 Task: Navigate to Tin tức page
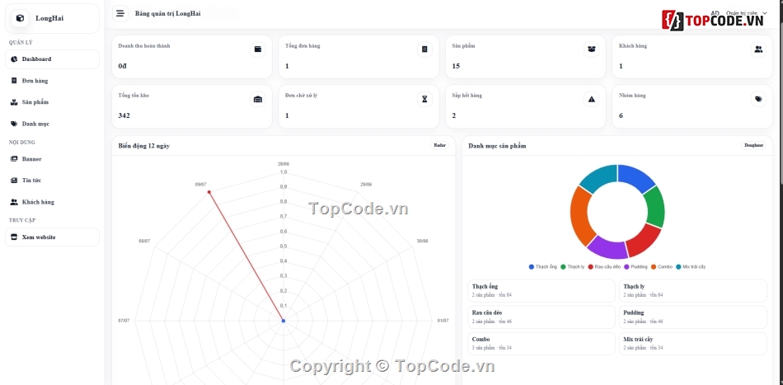(x=53, y=181)
